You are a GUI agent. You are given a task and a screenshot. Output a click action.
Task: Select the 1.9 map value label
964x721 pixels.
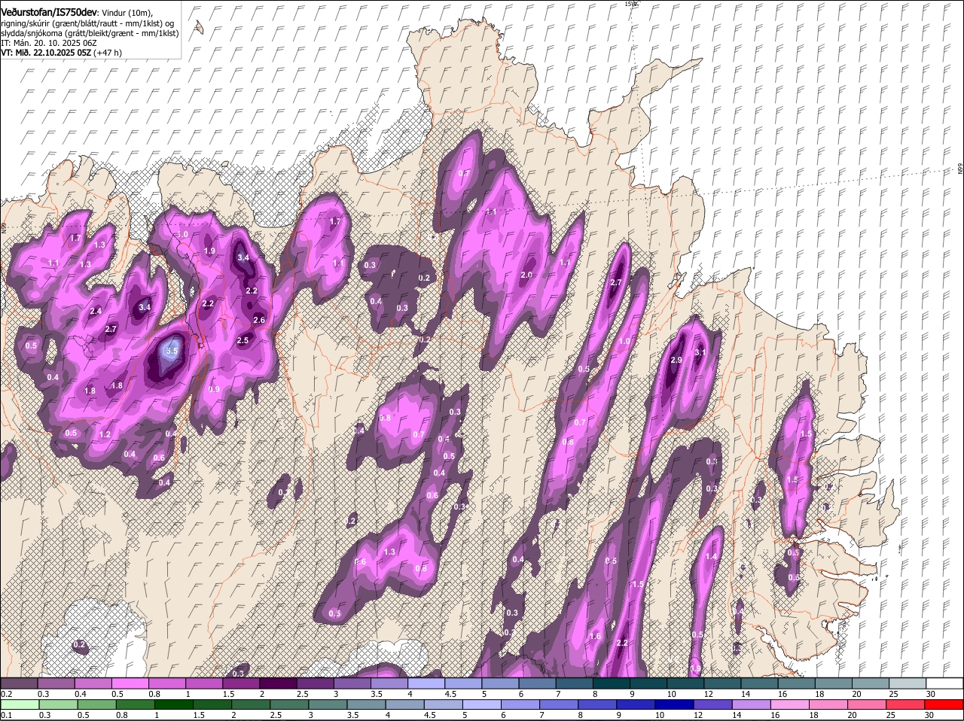click(x=209, y=251)
